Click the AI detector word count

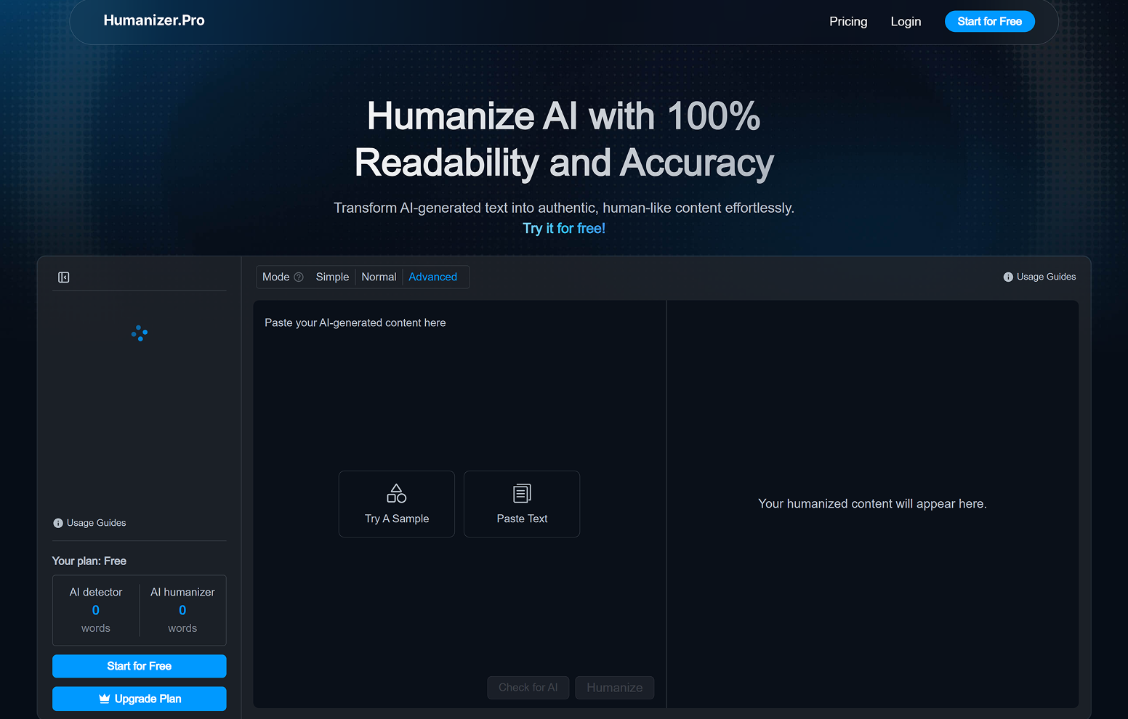pyautogui.click(x=96, y=610)
